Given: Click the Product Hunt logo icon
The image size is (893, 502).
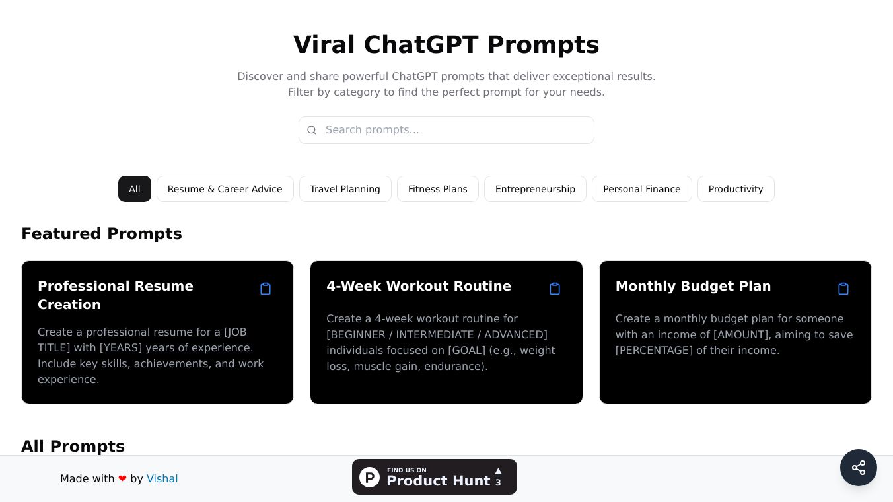Looking at the screenshot, I should coord(370,477).
